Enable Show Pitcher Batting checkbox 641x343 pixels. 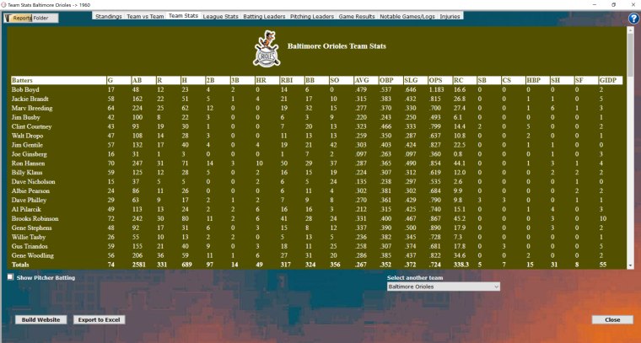[x=10, y=277]
